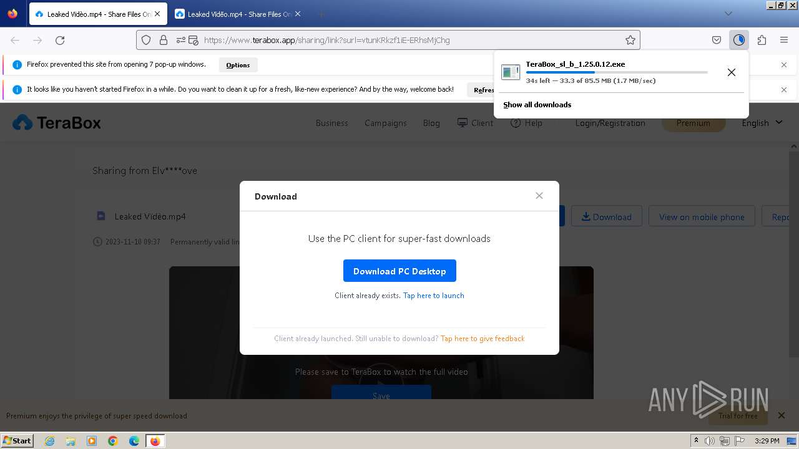Click Show all downloads

click(537, 105)
